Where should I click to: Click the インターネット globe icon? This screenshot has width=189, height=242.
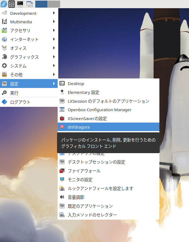coord(4,39)
